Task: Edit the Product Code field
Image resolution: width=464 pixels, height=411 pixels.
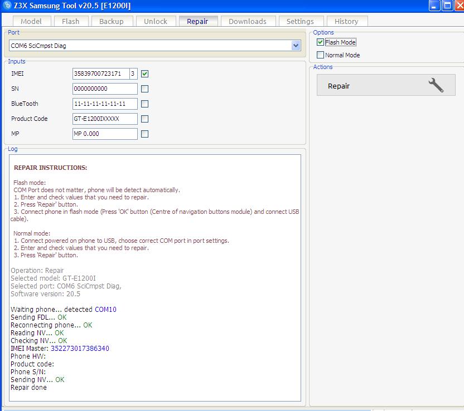Action: point(105,119)
